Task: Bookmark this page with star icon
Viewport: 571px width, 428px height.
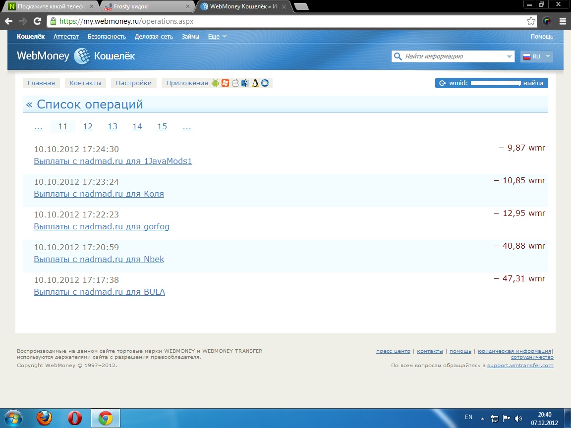Action: [531, 21]
